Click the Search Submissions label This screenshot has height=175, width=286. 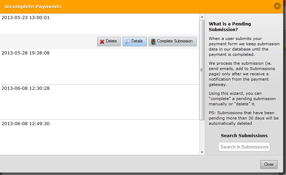244,135
